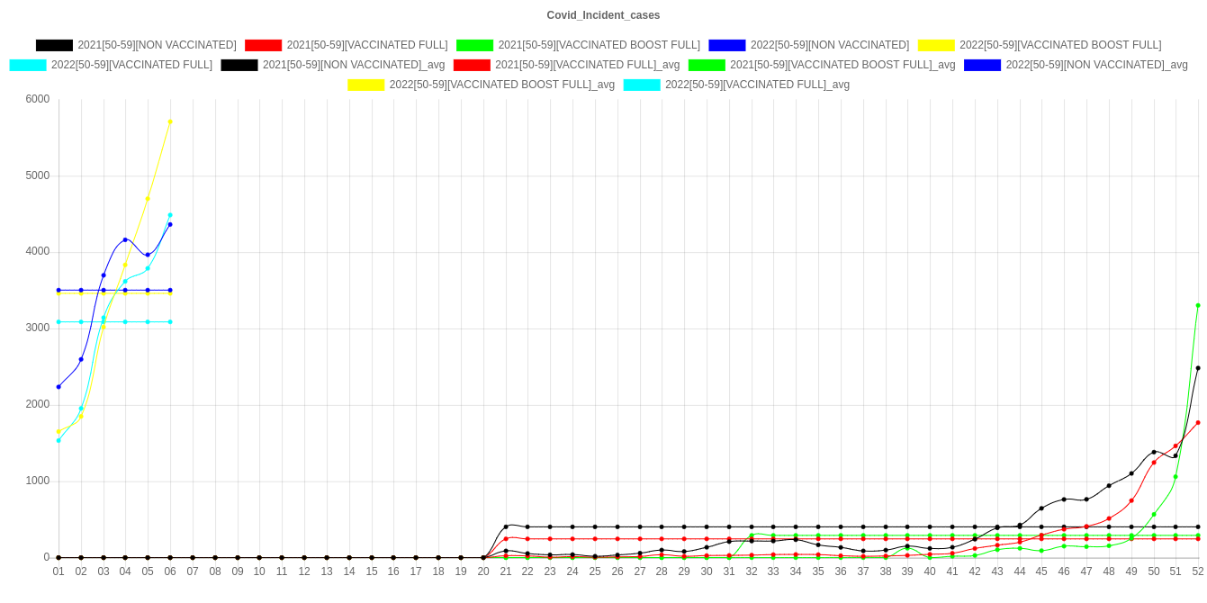This screenshot has width=1207, height=603.
Task: Click cyan swatch beside 2022[50-59][VACCINATED FULL]
Action: (27, 65)
